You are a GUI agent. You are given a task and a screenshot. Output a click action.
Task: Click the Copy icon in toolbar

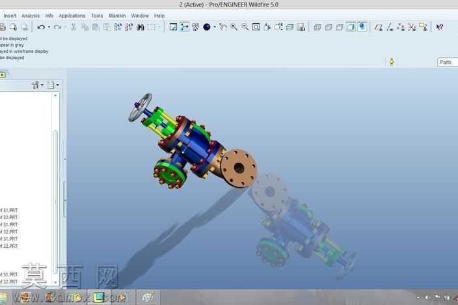pos(85,27)
